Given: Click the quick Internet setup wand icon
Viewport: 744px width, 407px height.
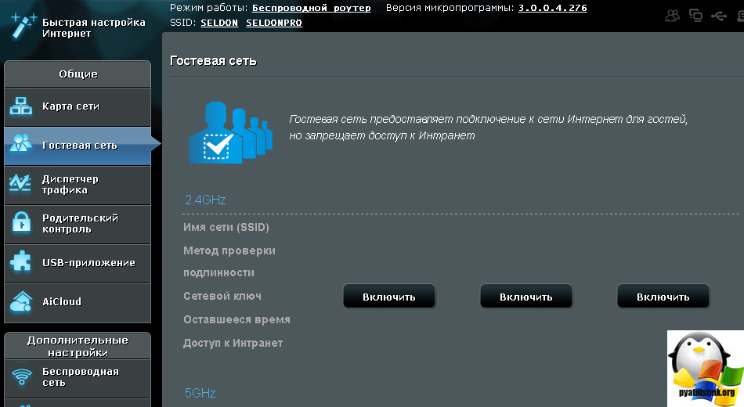Looking at the screenshot, I should [23, 26].
